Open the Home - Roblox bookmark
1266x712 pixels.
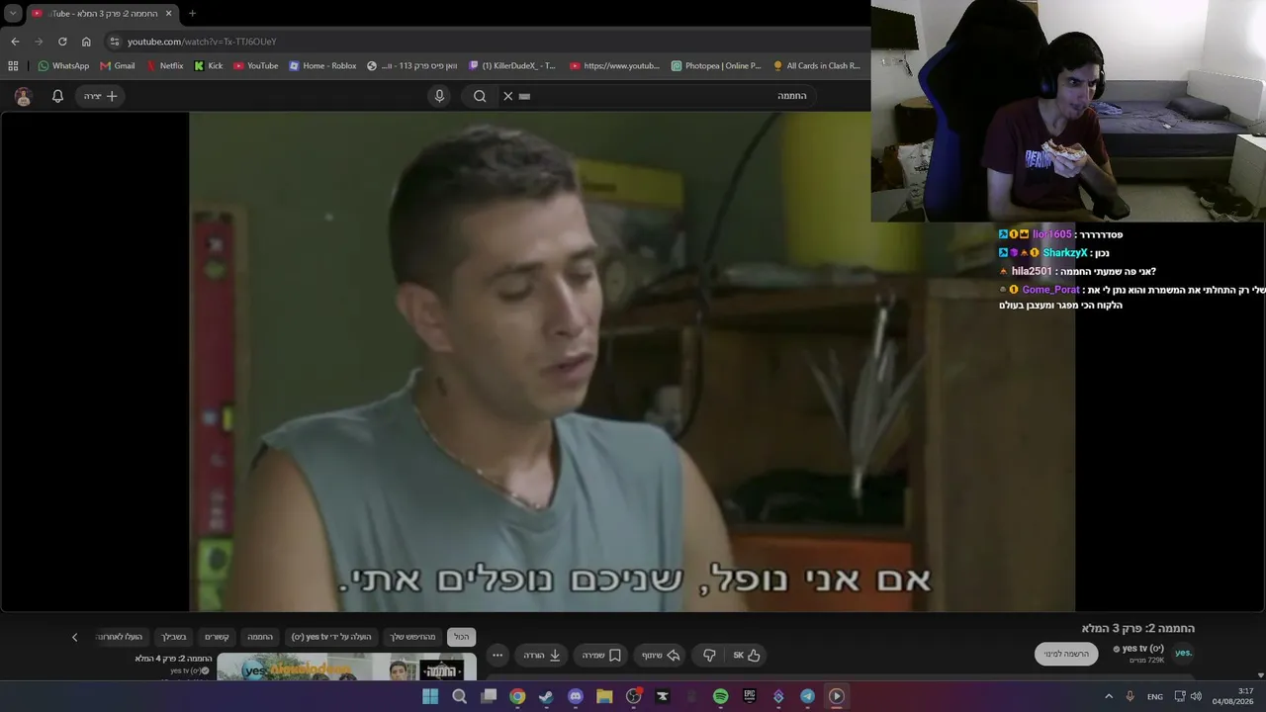tap(322, 66)
